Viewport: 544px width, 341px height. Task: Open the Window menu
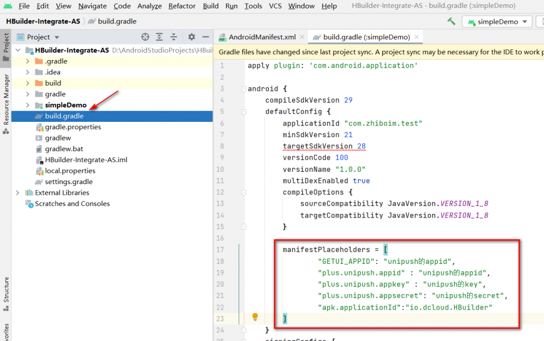302,6
